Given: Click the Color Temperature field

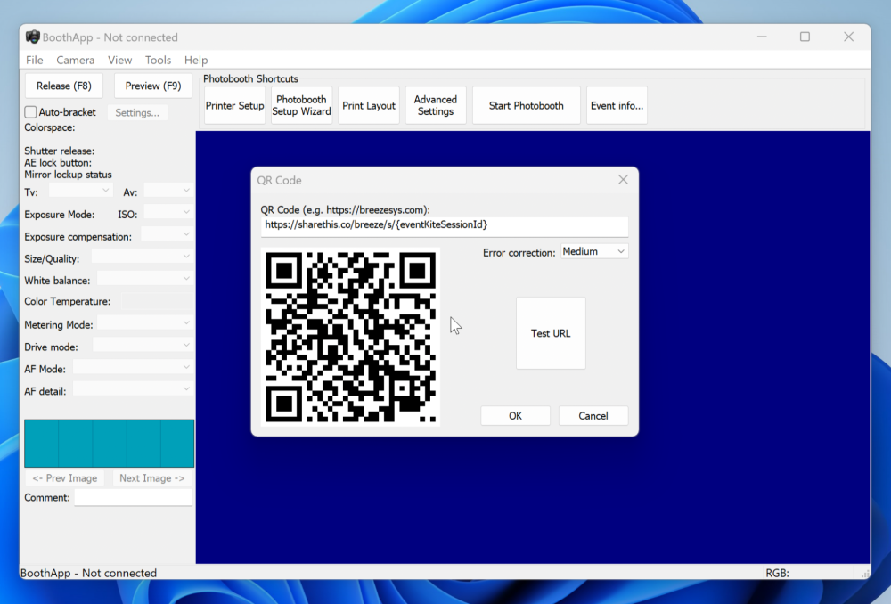Looking at the screenshot, I should coord(157,301).
